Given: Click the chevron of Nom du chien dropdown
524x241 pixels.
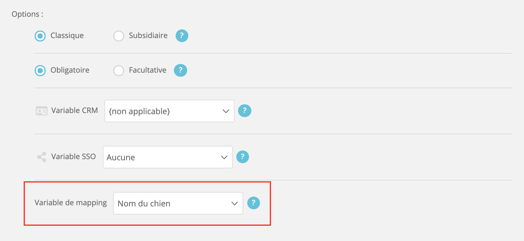Looking at the screenshot, I should pyautogui.click(x=235, y=204).
